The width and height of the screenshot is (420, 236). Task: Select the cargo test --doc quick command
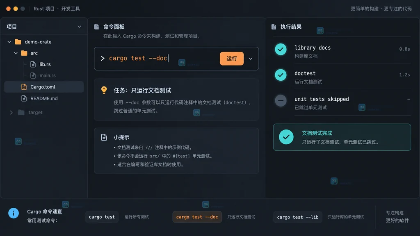point(197,217)
